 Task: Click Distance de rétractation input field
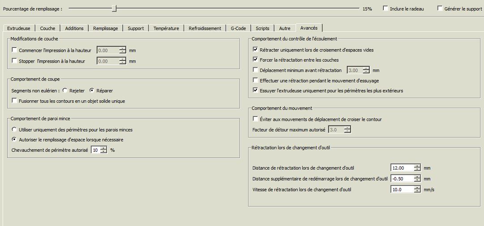[402, 168]
